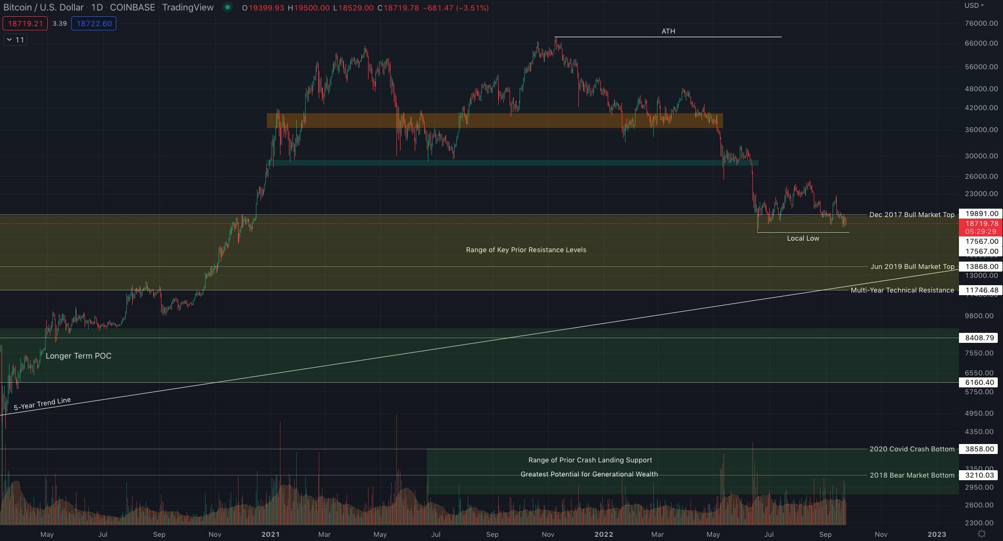Expand the 11 indicators legend toggle

click(x=15, y=40)
